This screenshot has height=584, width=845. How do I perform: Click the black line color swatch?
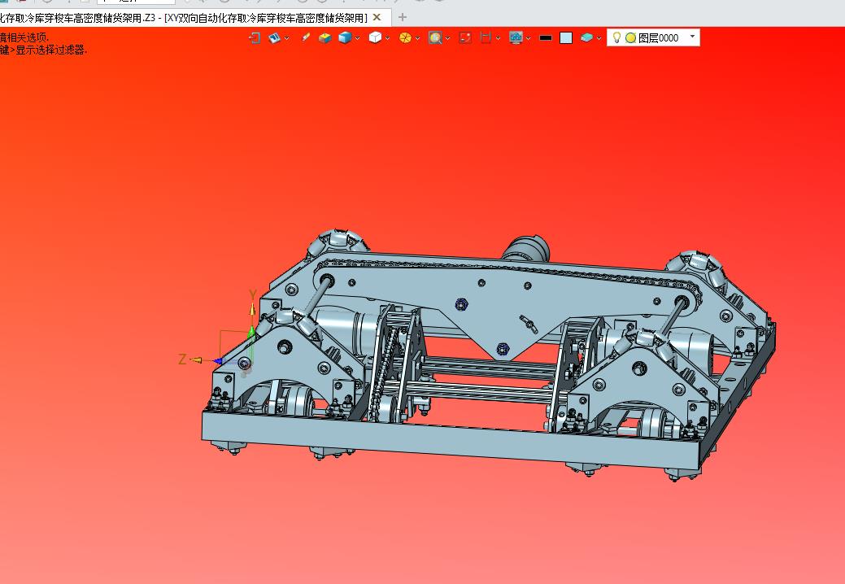546,37
